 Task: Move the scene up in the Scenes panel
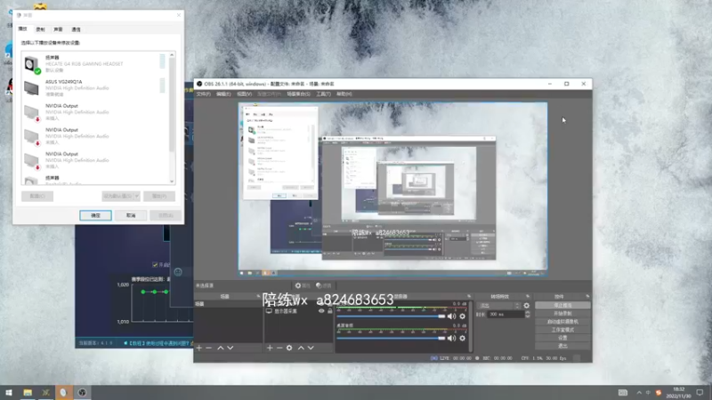point(220,348)
